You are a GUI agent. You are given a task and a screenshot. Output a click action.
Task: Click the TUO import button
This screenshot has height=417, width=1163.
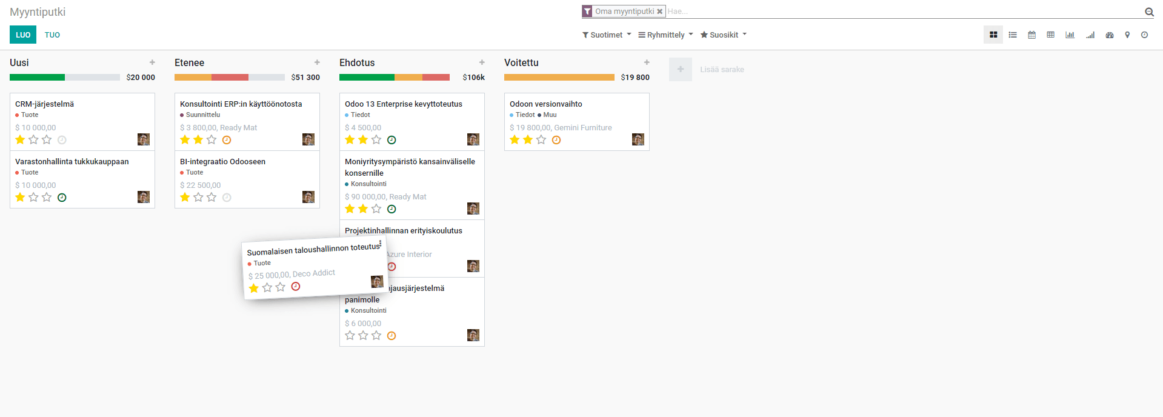tap(52, 35)
